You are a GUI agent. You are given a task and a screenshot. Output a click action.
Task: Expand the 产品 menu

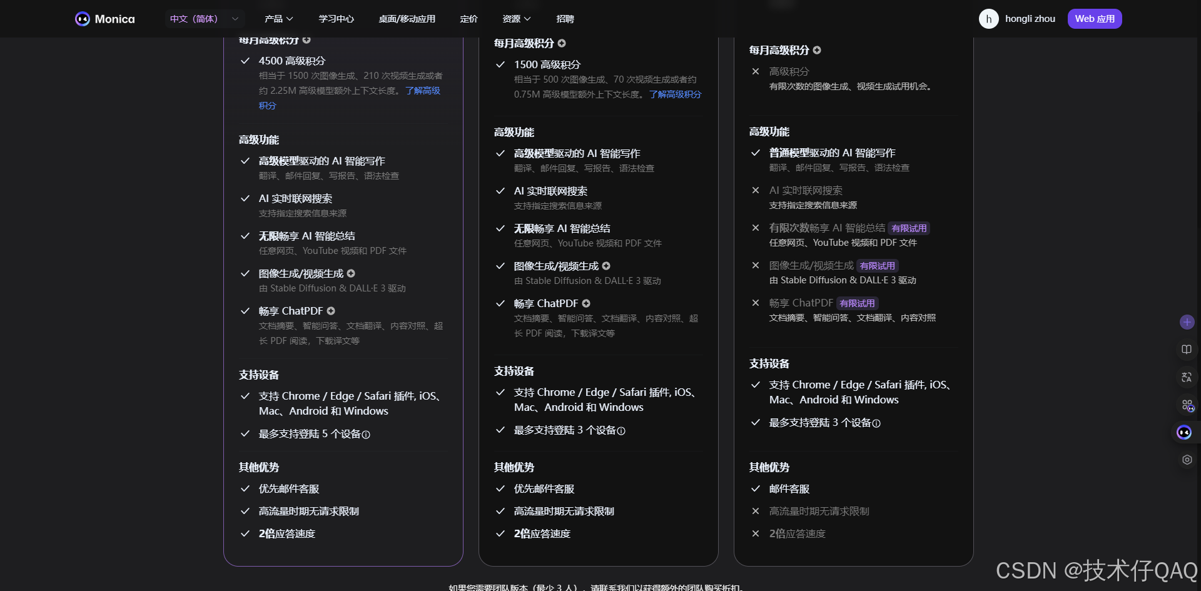click(278, 19)
